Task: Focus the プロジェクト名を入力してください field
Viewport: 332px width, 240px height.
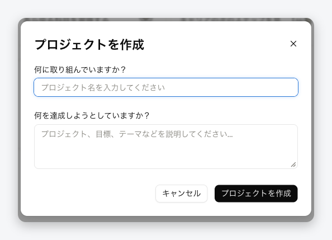Action: [x=166, y=87]
